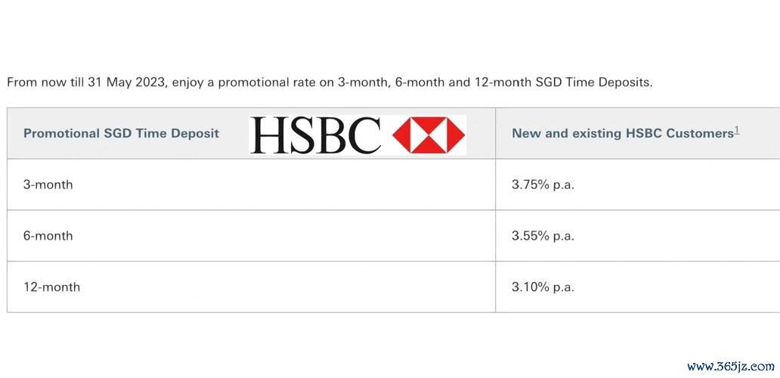Click New and existing HSBC Customers header
Viewport: 780px width, 378px height.
(x=623, y=133)
